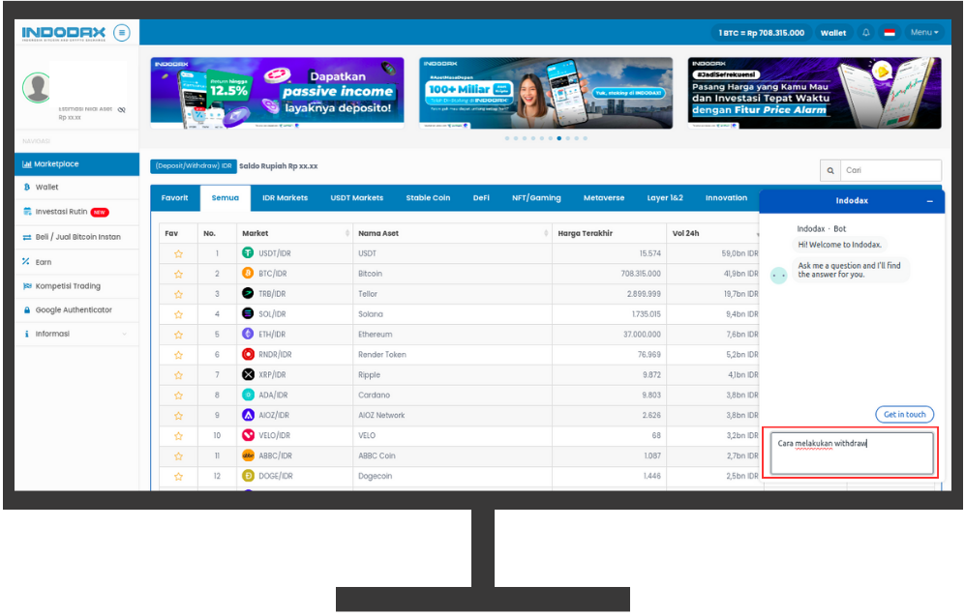
Task: Sort table by Market column
Action: click(347, 234)
